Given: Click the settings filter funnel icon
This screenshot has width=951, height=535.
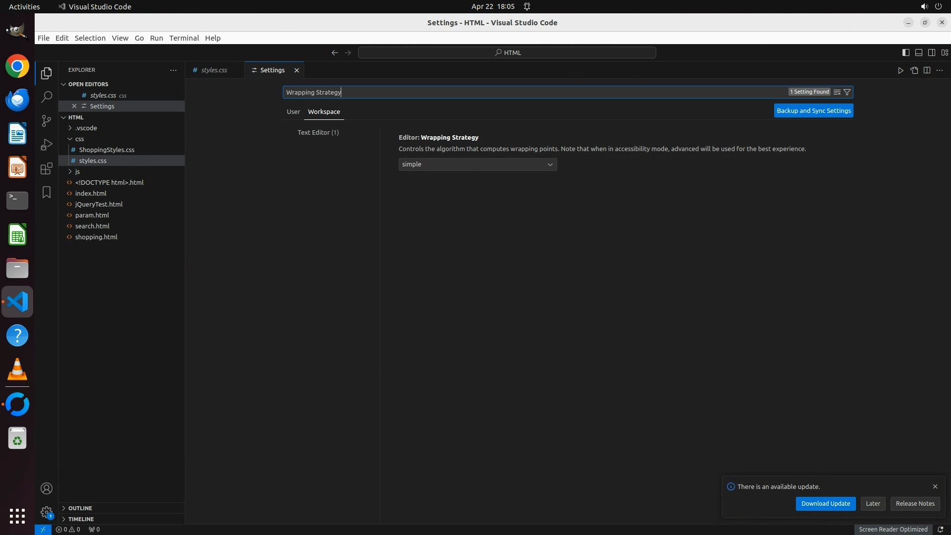Looking at the screenshot, I should tap(847, 92).
